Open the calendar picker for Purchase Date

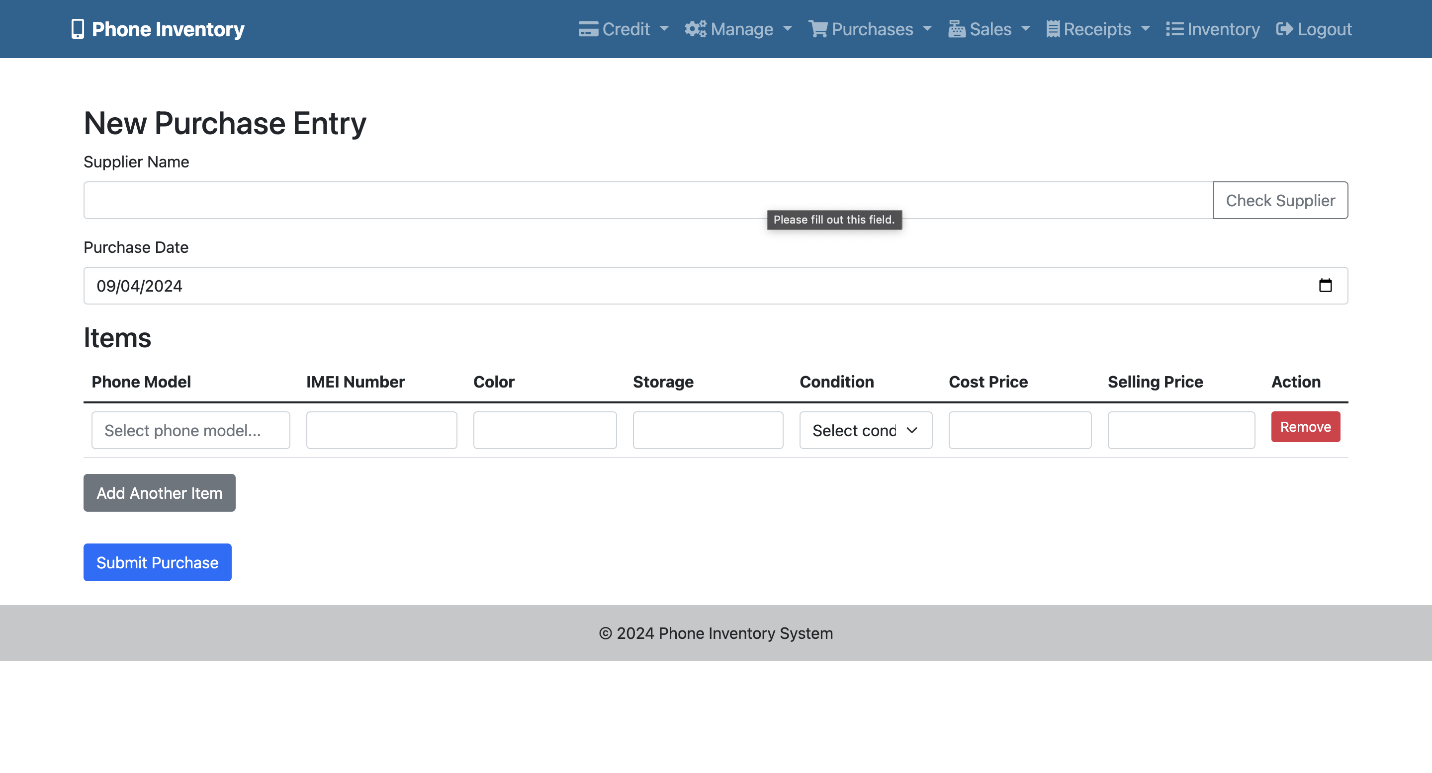tap(1325, 286)
